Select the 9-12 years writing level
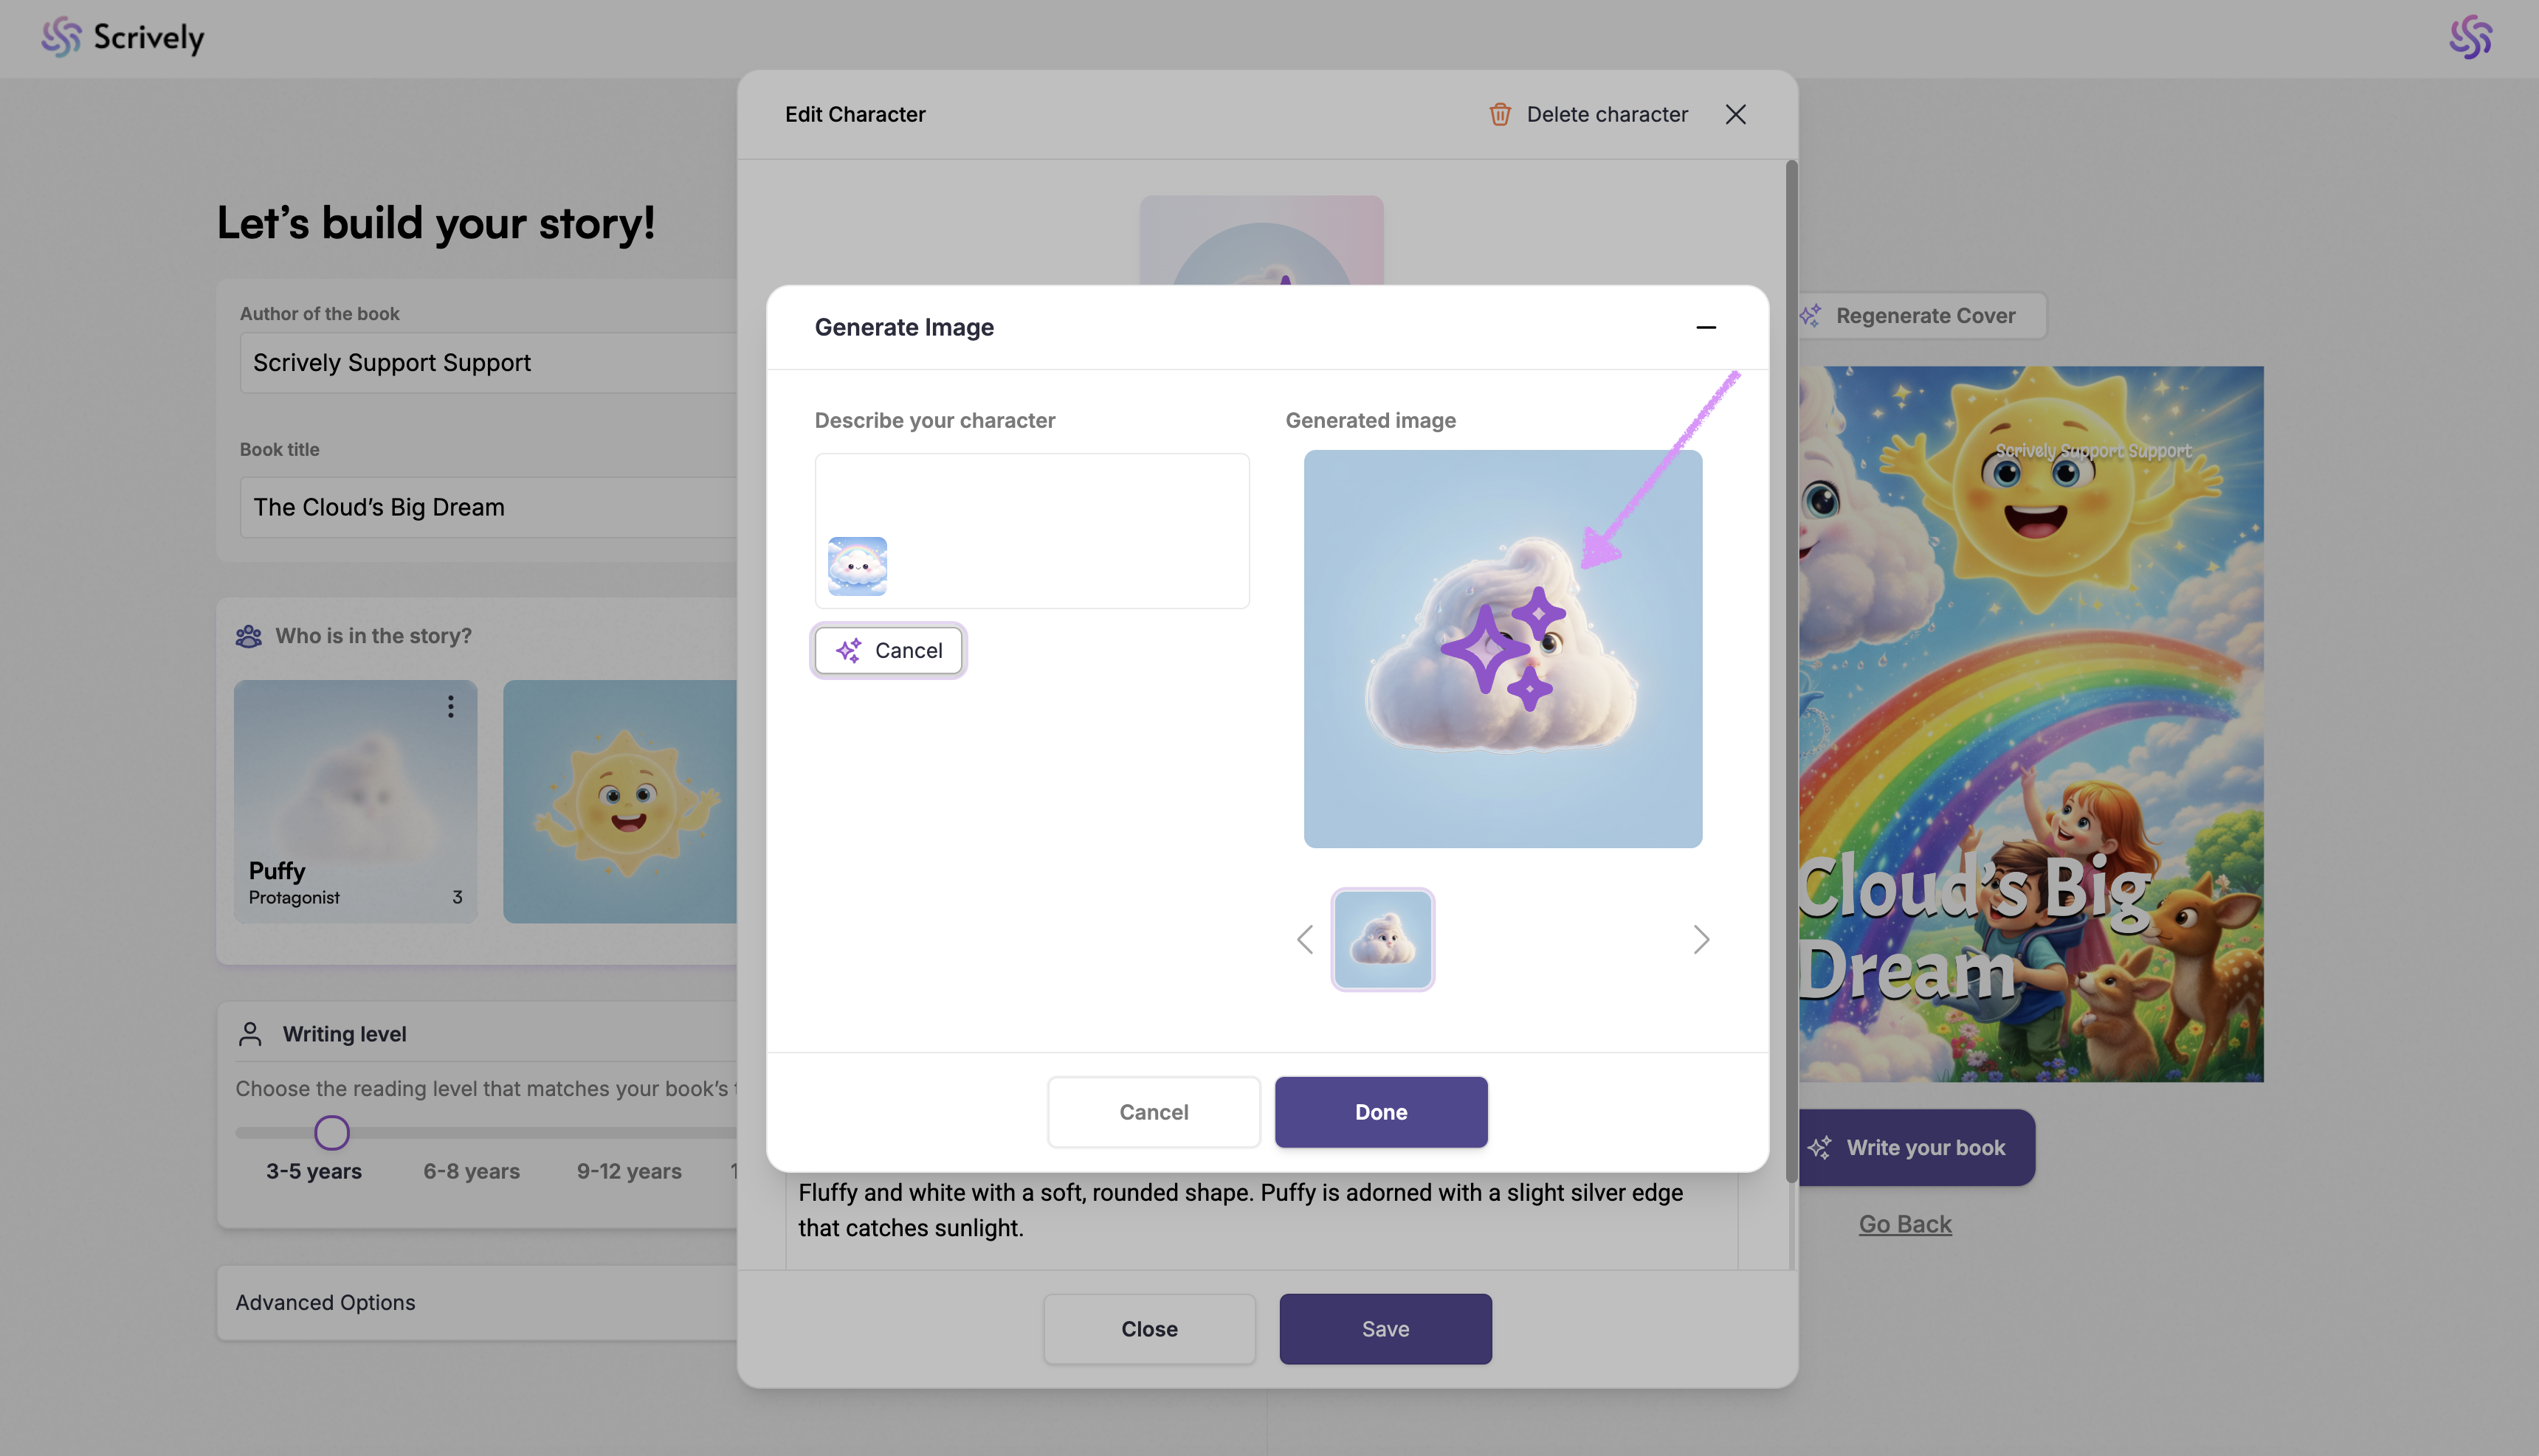Screen dimensions: 2539x1456 pyautogui.click(x=630, y=1171)
